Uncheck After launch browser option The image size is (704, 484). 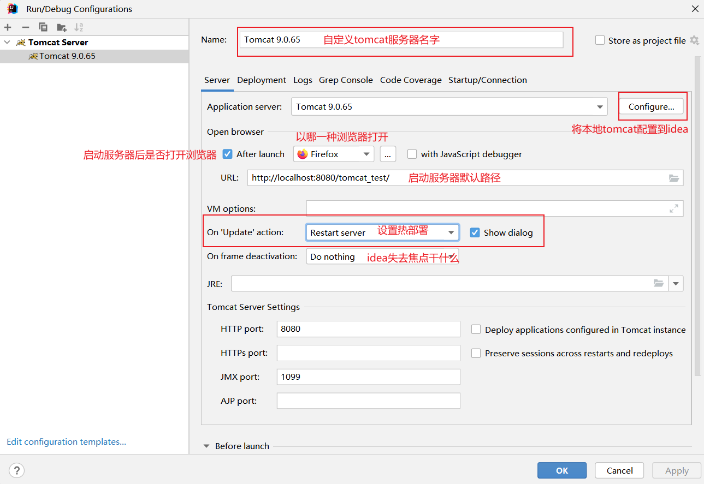227,154
